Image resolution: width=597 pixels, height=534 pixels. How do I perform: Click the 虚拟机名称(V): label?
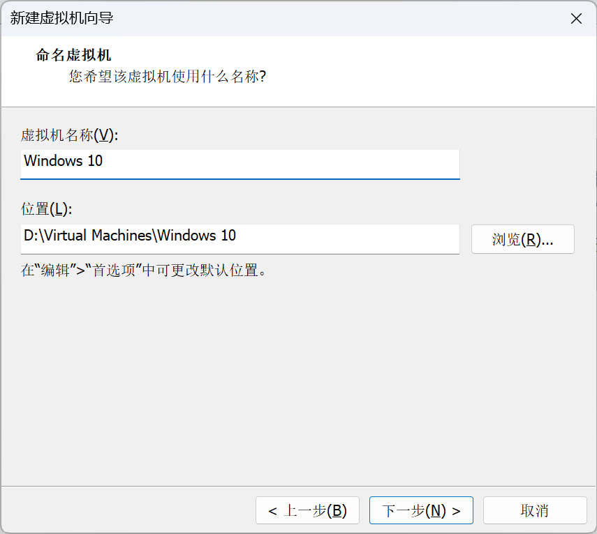(x=69, y=135)
